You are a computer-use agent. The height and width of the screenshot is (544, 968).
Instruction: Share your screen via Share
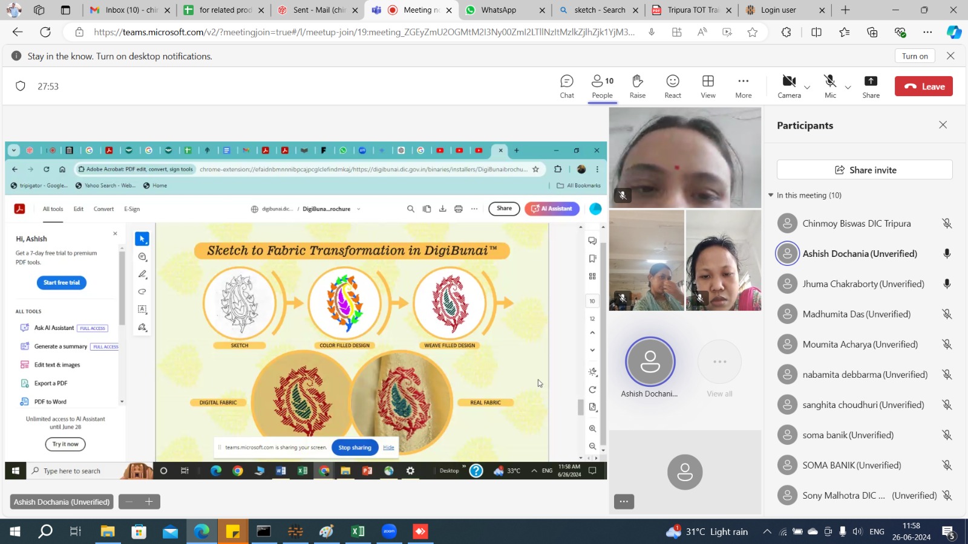(871, 86)
